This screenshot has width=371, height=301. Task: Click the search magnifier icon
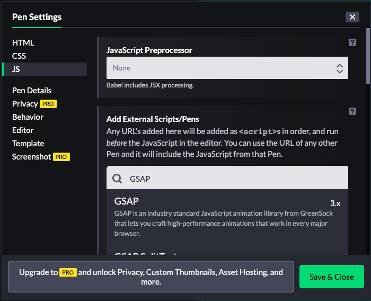click(117, 179)
